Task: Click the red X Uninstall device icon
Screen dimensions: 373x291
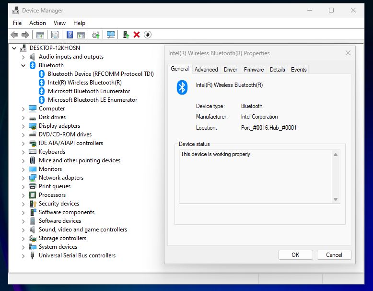Action: point(137,35)
